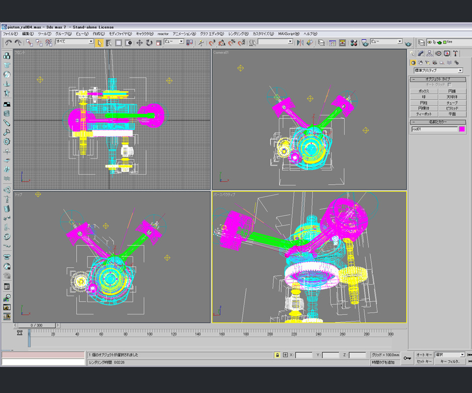Click the Mirror selected objects icon
This screenshot has width=472, height=393.
(x=300, y=43)
